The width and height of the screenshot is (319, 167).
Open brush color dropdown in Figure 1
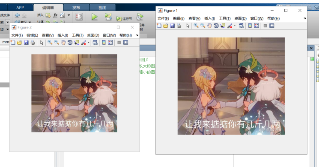click(x=235, y=26)
